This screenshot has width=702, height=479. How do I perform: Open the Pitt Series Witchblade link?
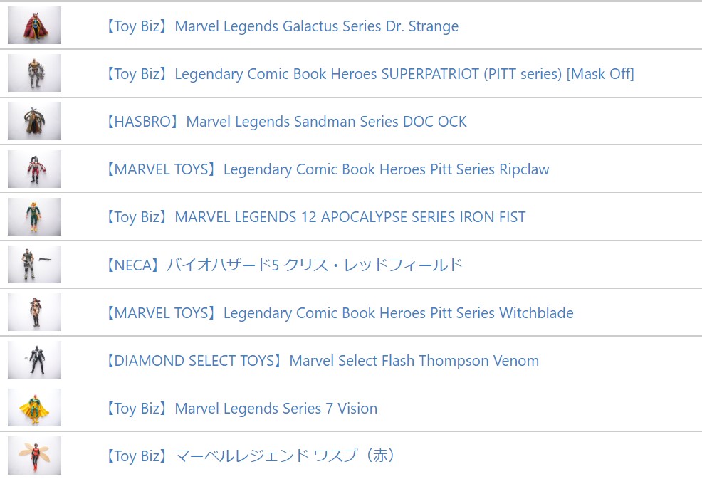[x=340, y=313]
